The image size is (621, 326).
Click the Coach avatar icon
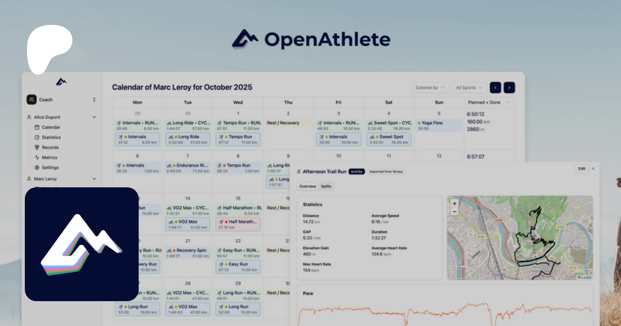32,100
